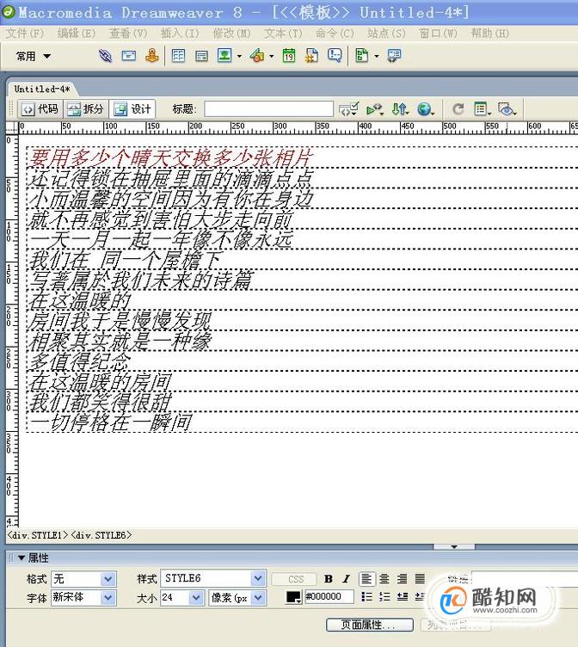This screenshot has width=578, height=647.
Task: Click the File Management arrows icon
Action: click(400, 109)
